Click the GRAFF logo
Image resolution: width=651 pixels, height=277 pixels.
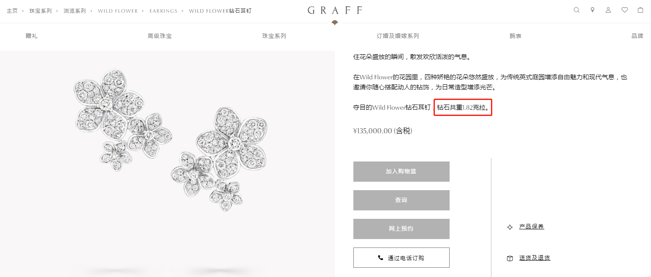335,11
